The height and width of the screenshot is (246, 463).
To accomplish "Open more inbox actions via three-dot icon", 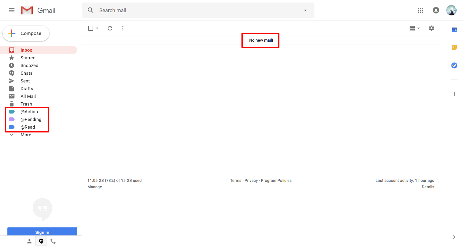I will (x=123, y=28).
